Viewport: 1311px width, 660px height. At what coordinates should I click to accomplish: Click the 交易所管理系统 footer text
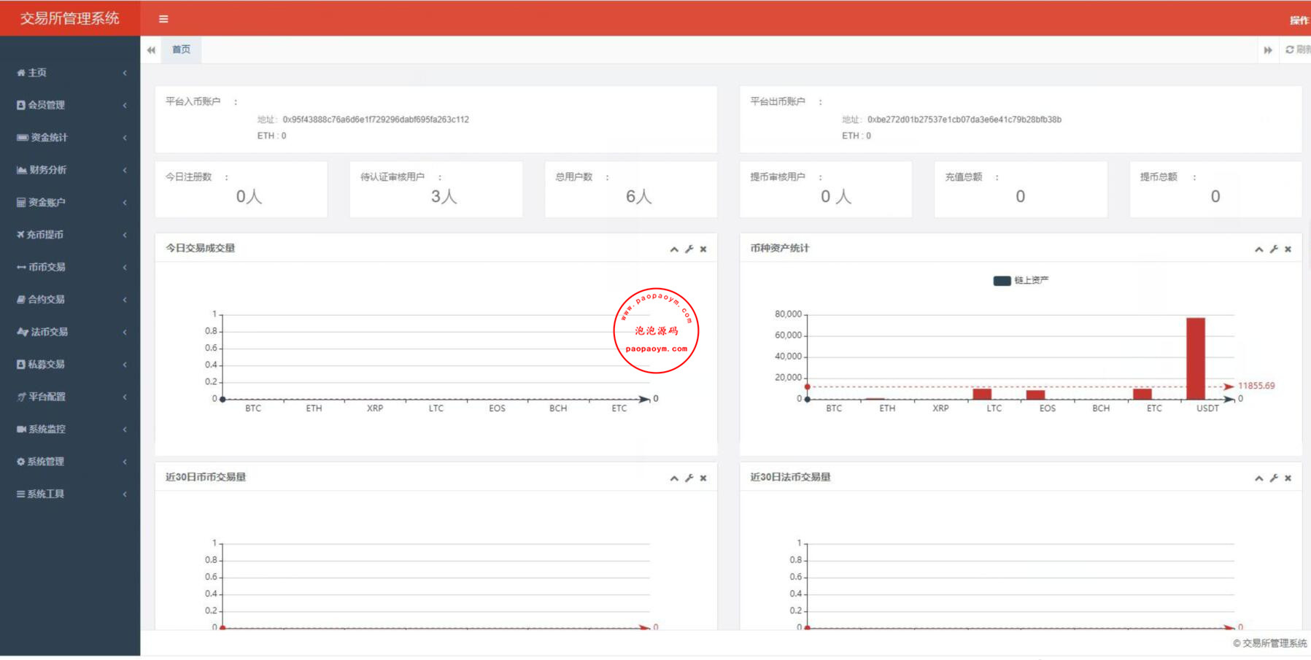[x=1270, y=643]
